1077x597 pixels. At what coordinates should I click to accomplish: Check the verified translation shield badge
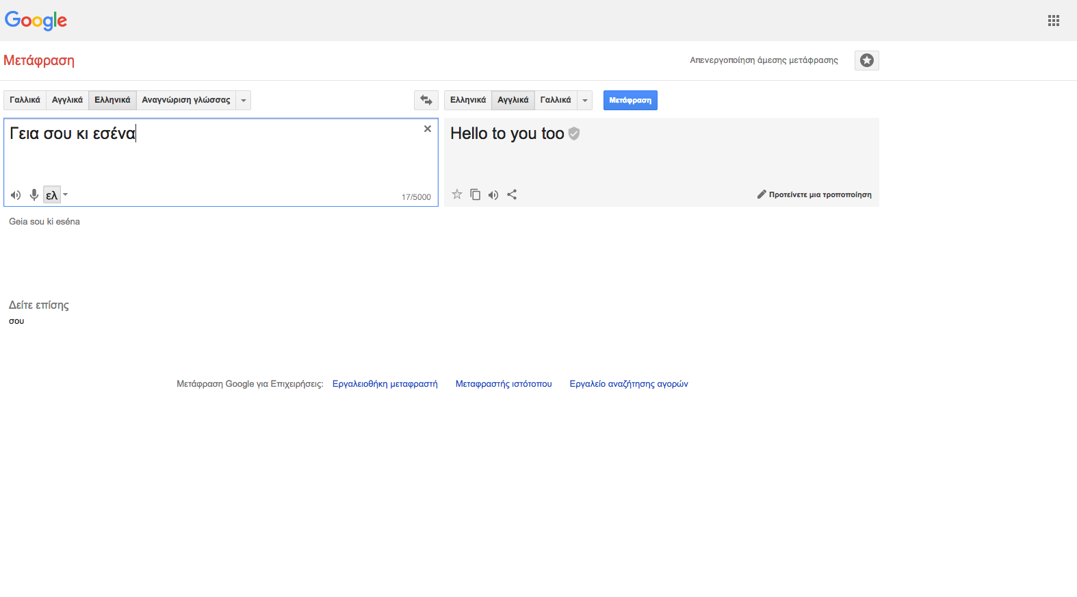click(574, 134)
